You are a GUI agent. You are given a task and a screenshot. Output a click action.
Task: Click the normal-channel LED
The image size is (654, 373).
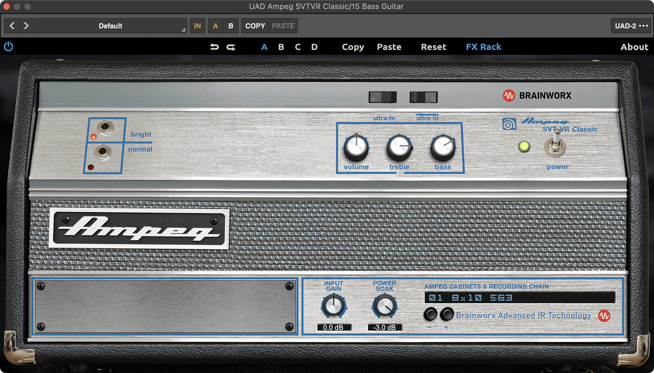point(90,167)
